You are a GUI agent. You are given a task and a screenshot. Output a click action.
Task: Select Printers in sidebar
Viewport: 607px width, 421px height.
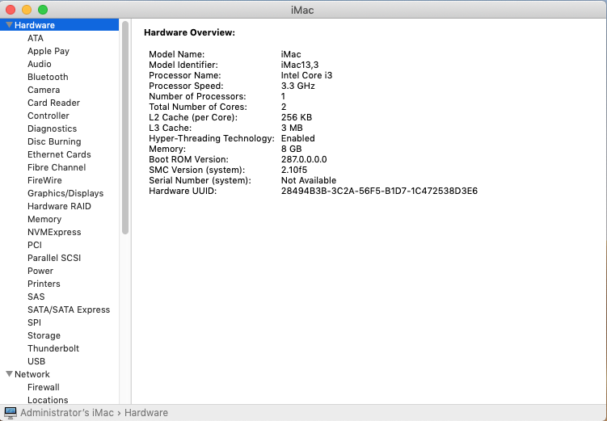[x=44, y=284]
